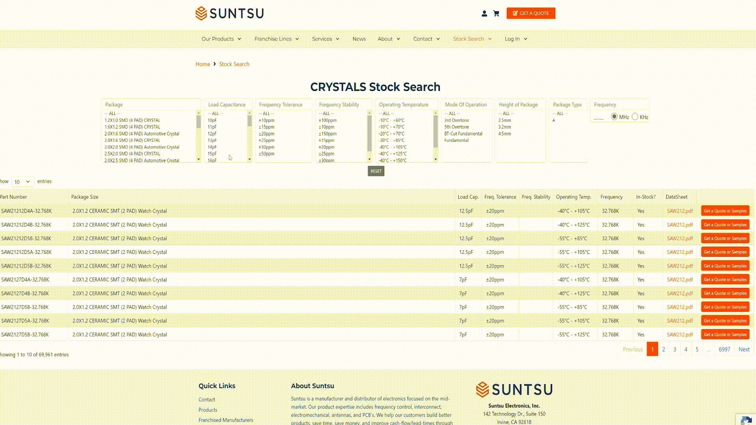Click the RESET button

376,171
